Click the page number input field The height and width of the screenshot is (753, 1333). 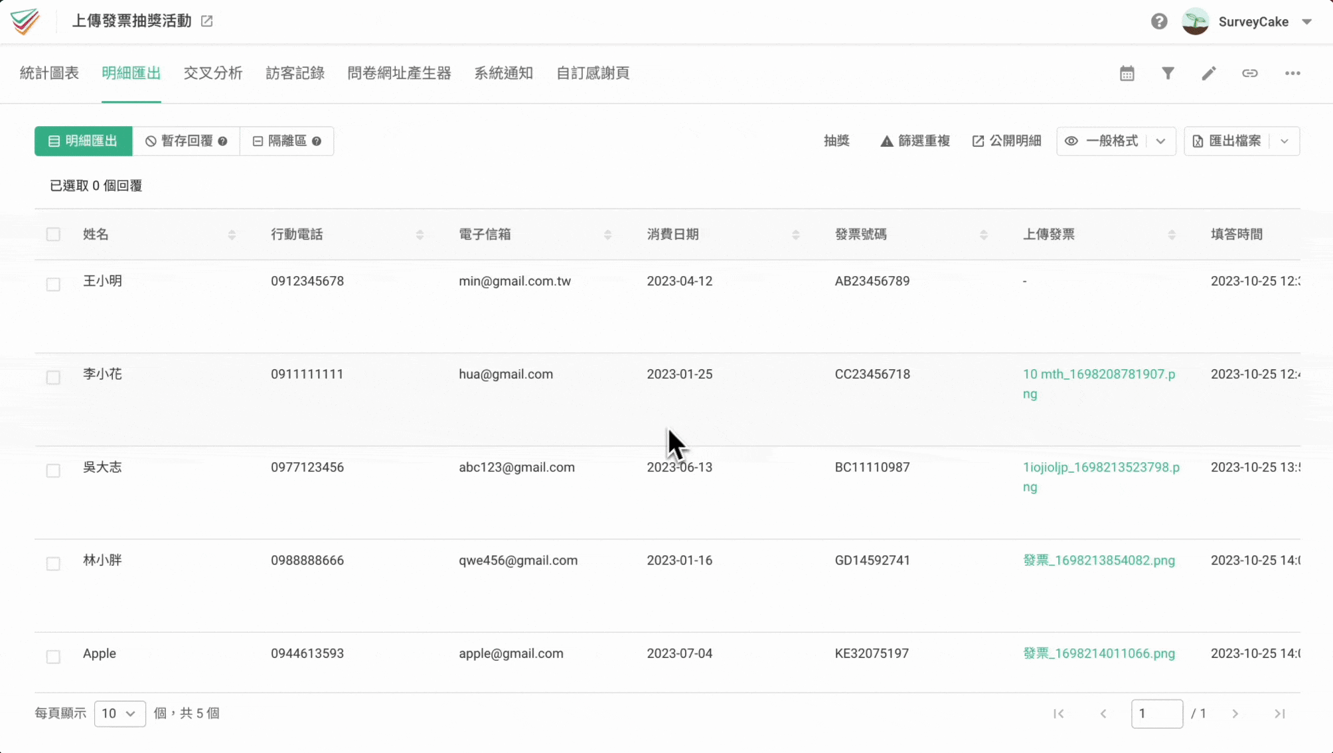click(1156, 714)
